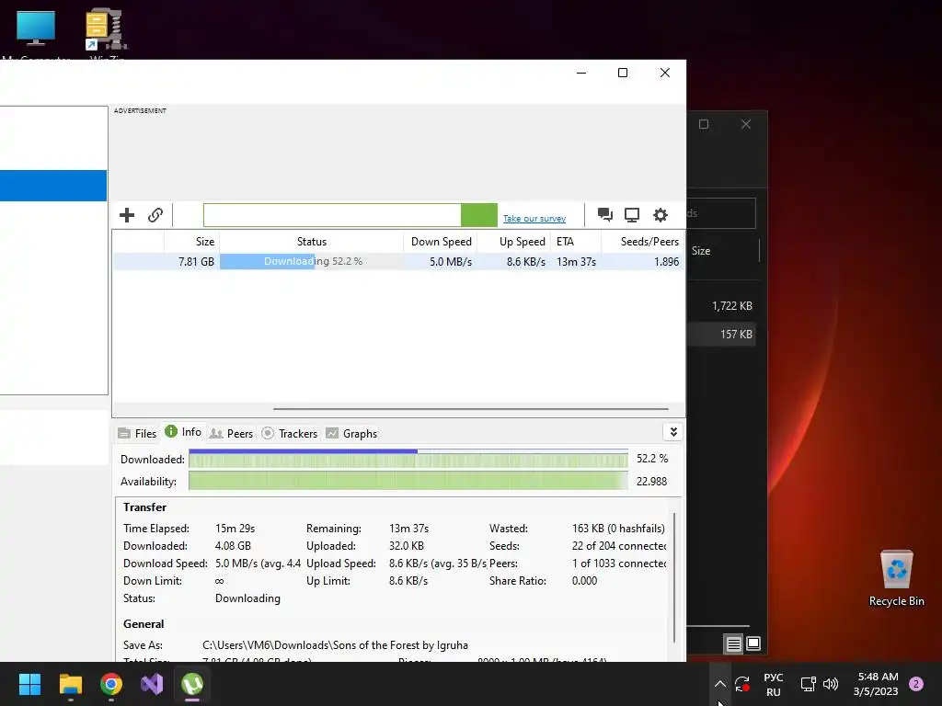
Task: Open the remote monitor icon in toolbar
Action: pyautogui.click(x=632, y=215)
